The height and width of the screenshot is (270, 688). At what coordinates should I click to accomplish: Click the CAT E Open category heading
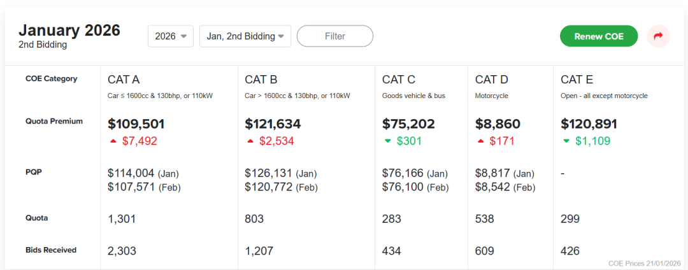(x=577, y=80)
